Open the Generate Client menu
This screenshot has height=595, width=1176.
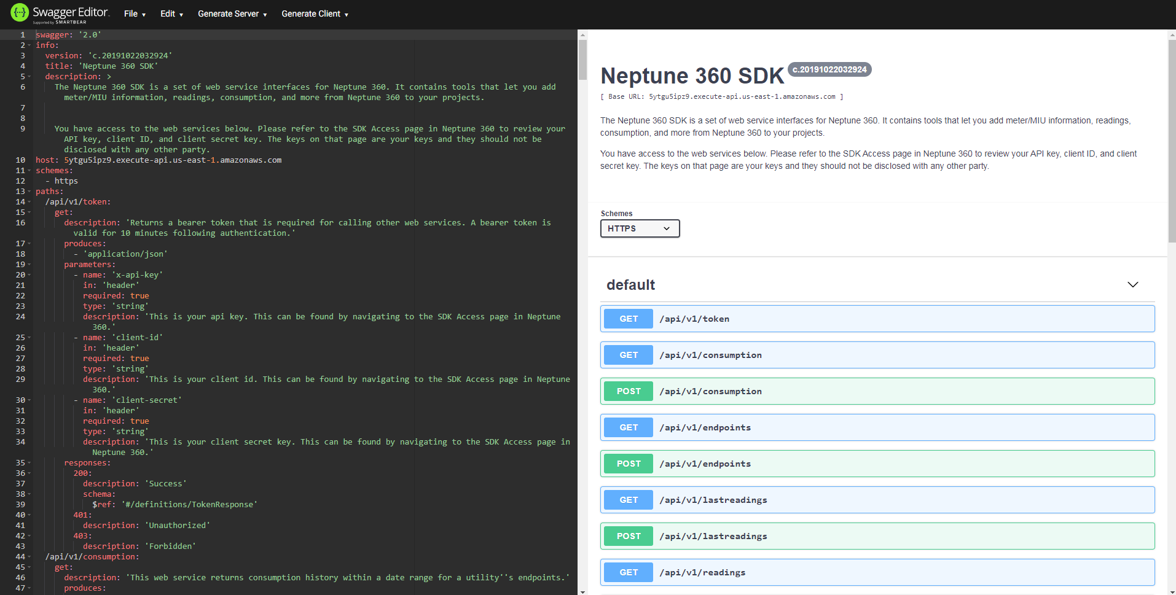tap(315, 14)
